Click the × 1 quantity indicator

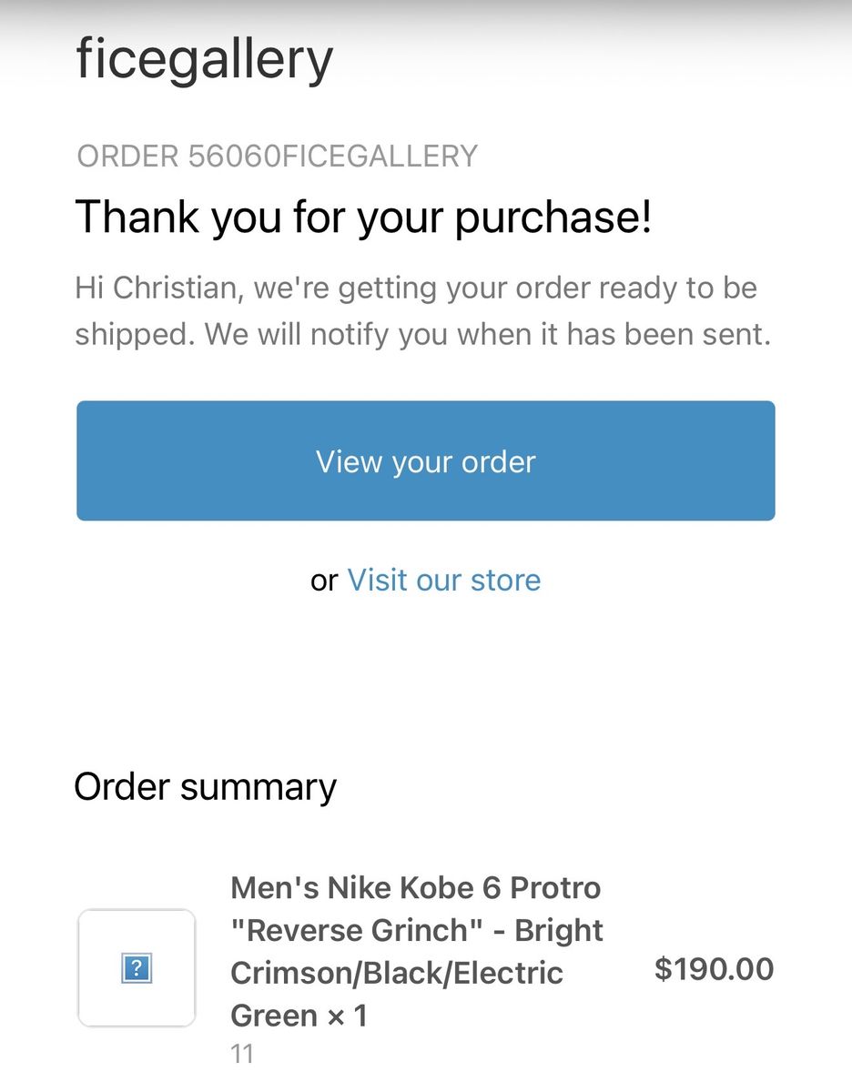pyautogui.click(x=347, y=1015)
